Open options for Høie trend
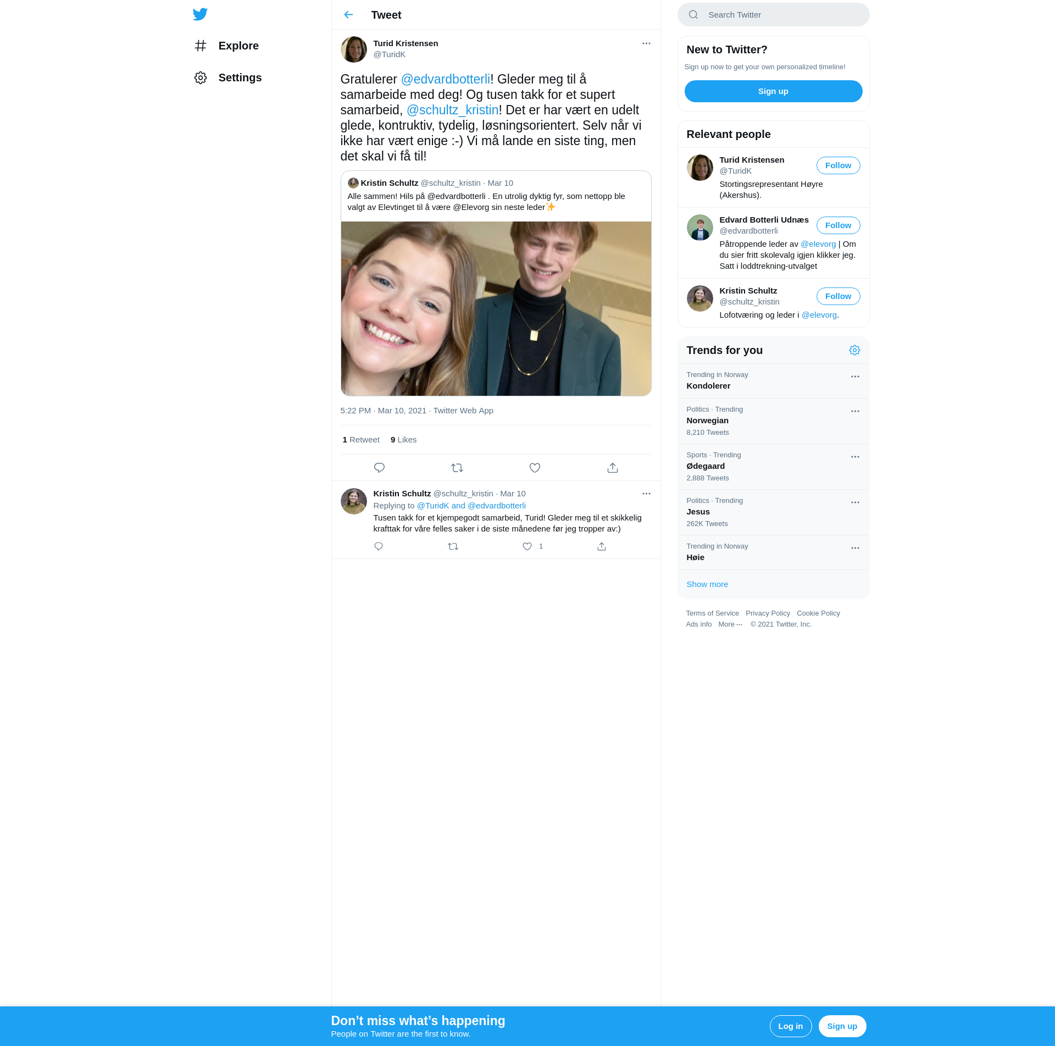 point(855,548)
